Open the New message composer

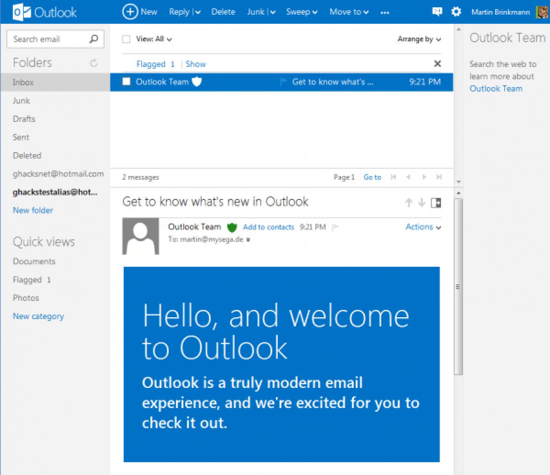pos(140,11)
